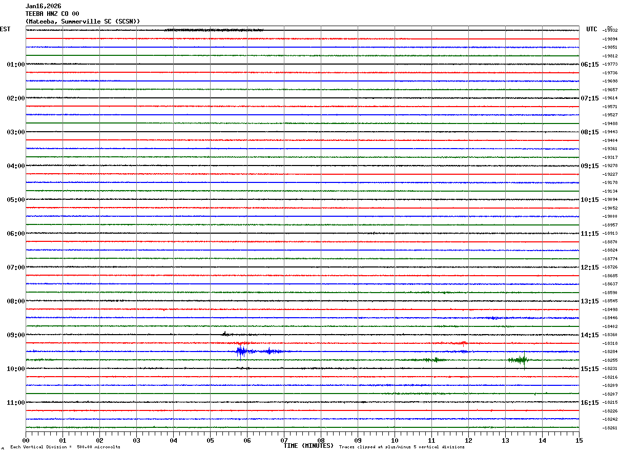Click the 05:00 EST row label
This screenshot has height=454, width=620.
click(16, 200)
